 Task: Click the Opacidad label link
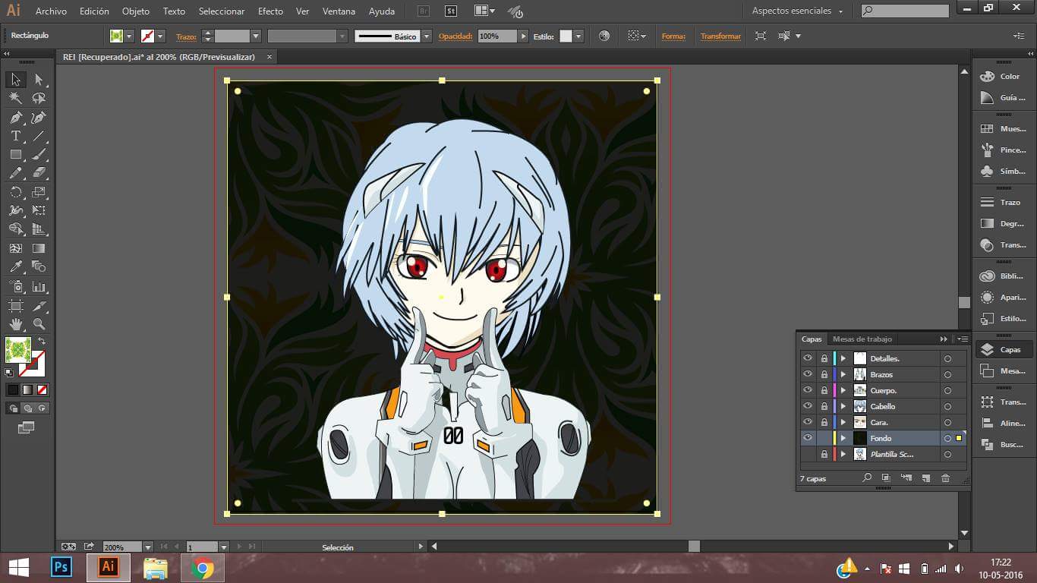[455, 36]
